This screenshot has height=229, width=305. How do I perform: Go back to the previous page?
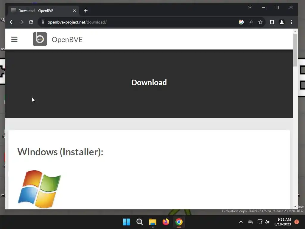click(12, 22)
